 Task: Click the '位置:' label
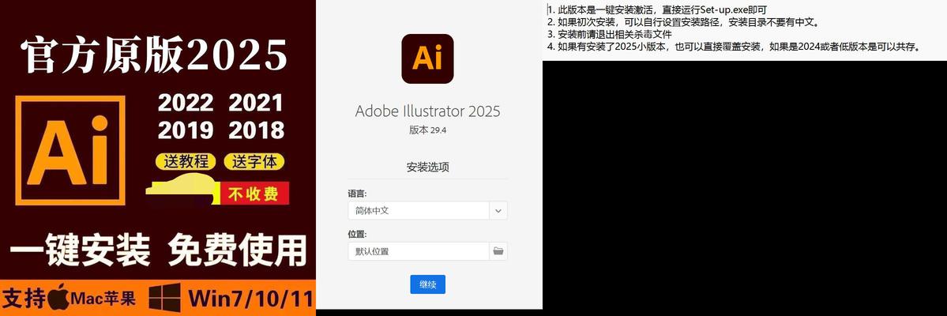[357, 234]
